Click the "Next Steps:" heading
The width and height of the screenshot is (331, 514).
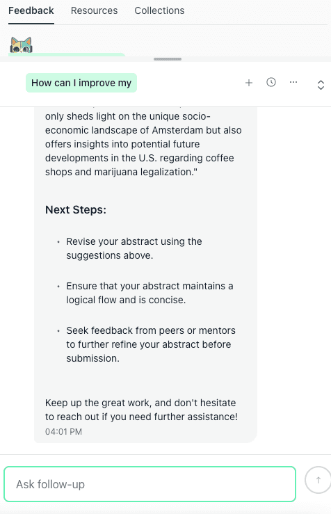76,210
